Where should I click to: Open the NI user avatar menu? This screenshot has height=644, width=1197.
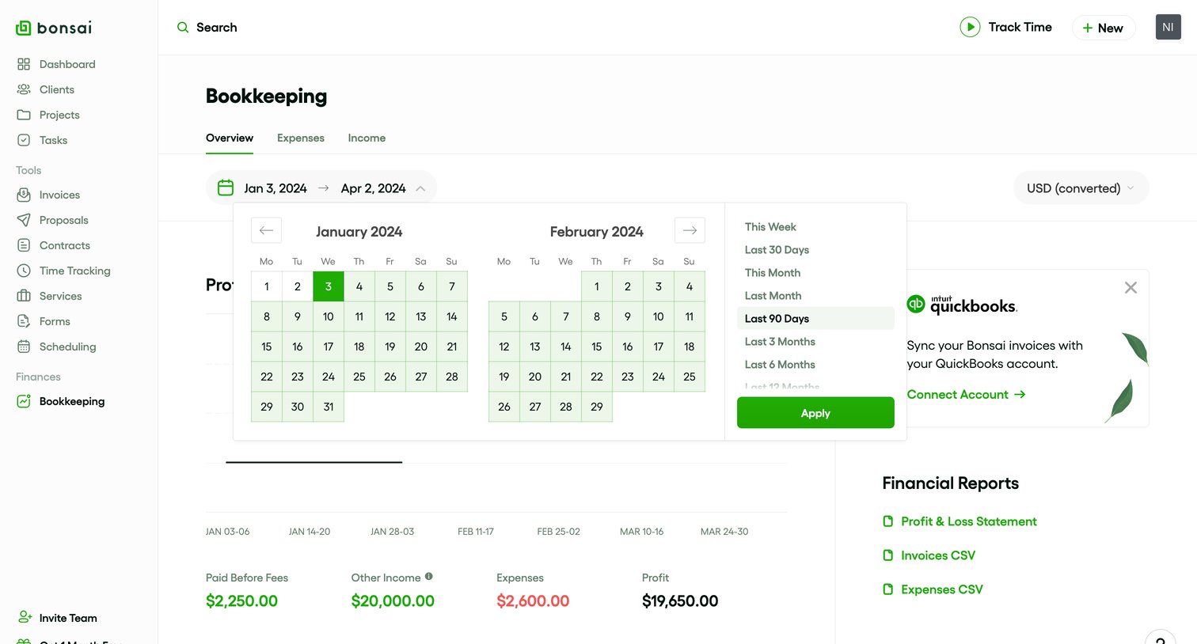click(1168, 27)
